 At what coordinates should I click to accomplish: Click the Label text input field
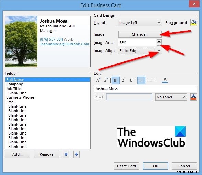tap(129, 97)
